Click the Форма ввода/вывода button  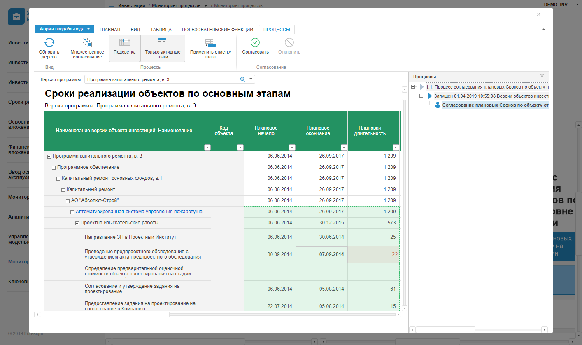point(64,29)
